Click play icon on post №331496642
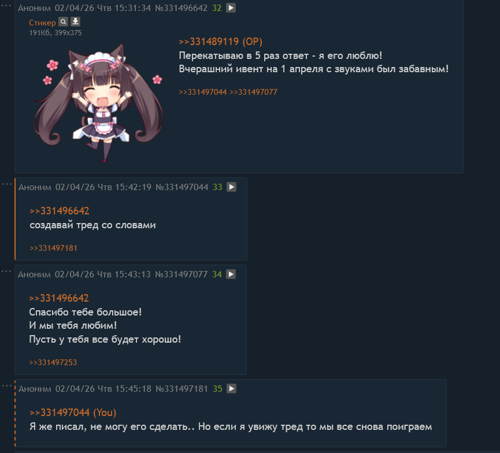Screen dimensions: 500x453 pyautogui.click(x=231, y=8)
